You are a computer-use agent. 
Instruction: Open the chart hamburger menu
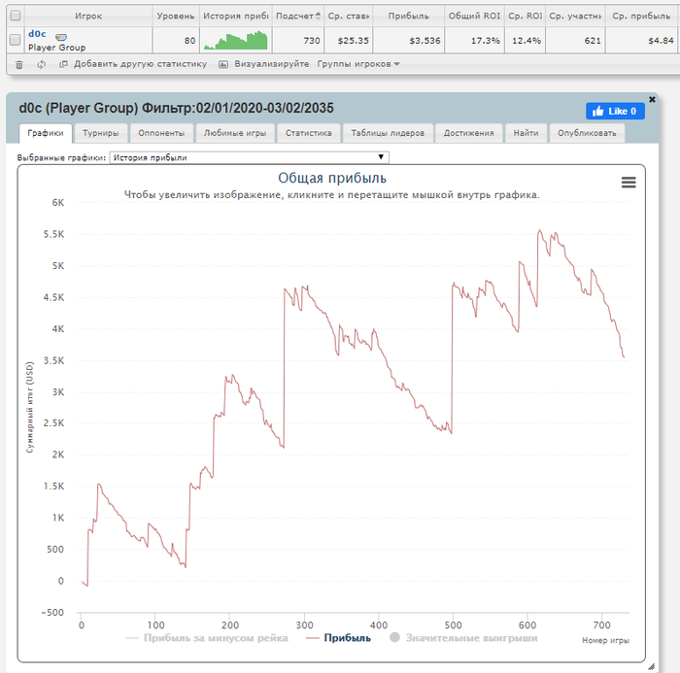629,183
